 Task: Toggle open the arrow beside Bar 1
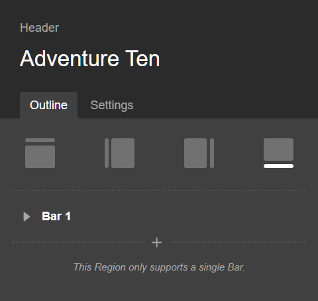pos(26,217)
